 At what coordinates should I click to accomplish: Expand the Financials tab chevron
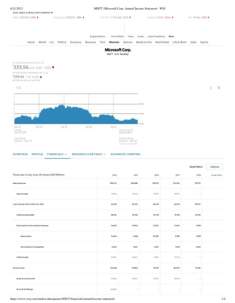(66, 154)
